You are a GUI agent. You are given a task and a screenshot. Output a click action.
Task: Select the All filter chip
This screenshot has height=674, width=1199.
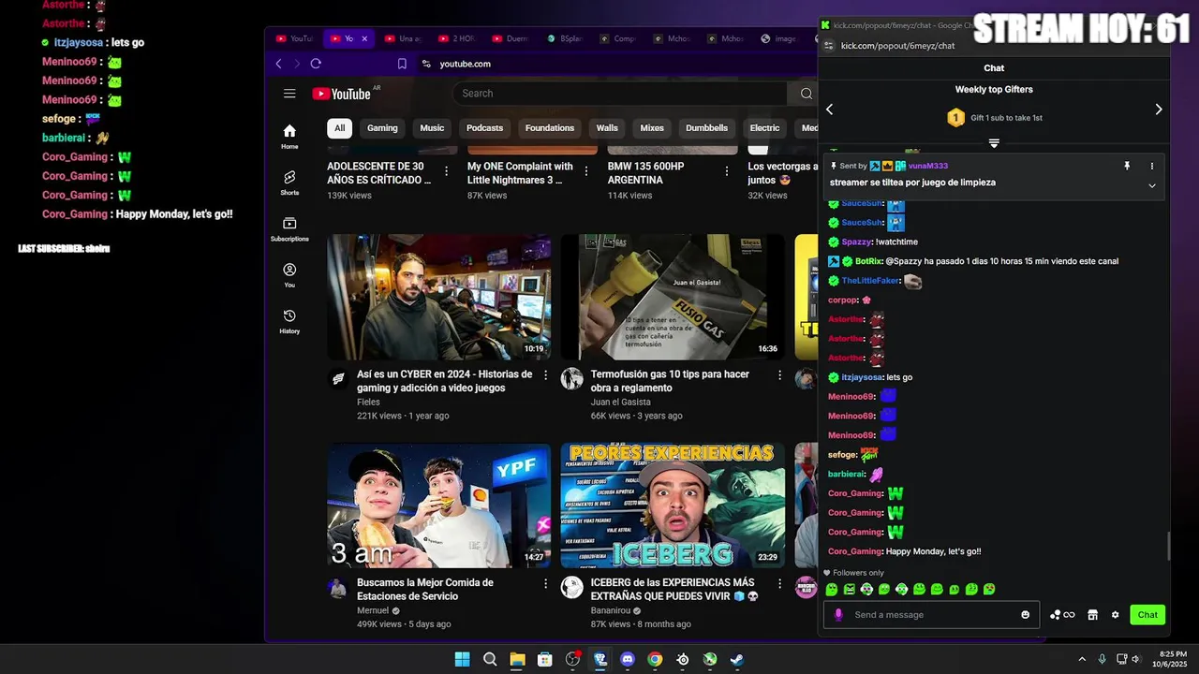(x=339, y=128)
